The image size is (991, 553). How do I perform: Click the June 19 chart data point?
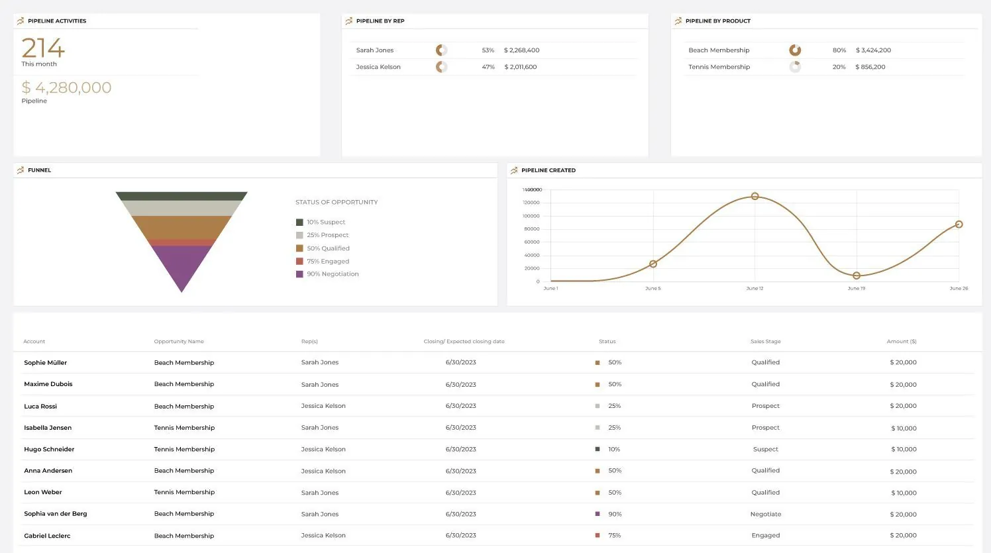click(x=857, y=276)
